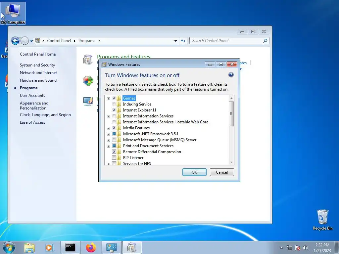Open the recent pages dropdown arrow
Viewport: 339px width, 254px height.
[x=31, y=41]
